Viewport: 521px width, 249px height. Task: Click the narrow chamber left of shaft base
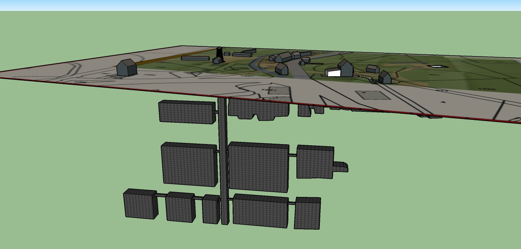click(210, 209)
